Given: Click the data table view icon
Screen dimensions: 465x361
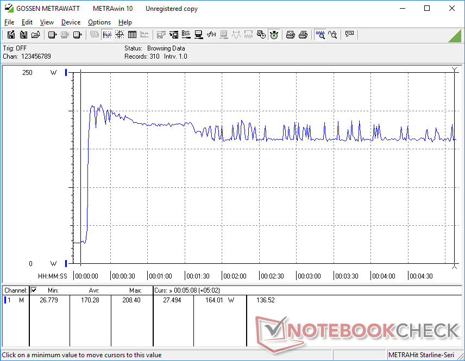Looking at the screenshot, I should coord(132,35).
